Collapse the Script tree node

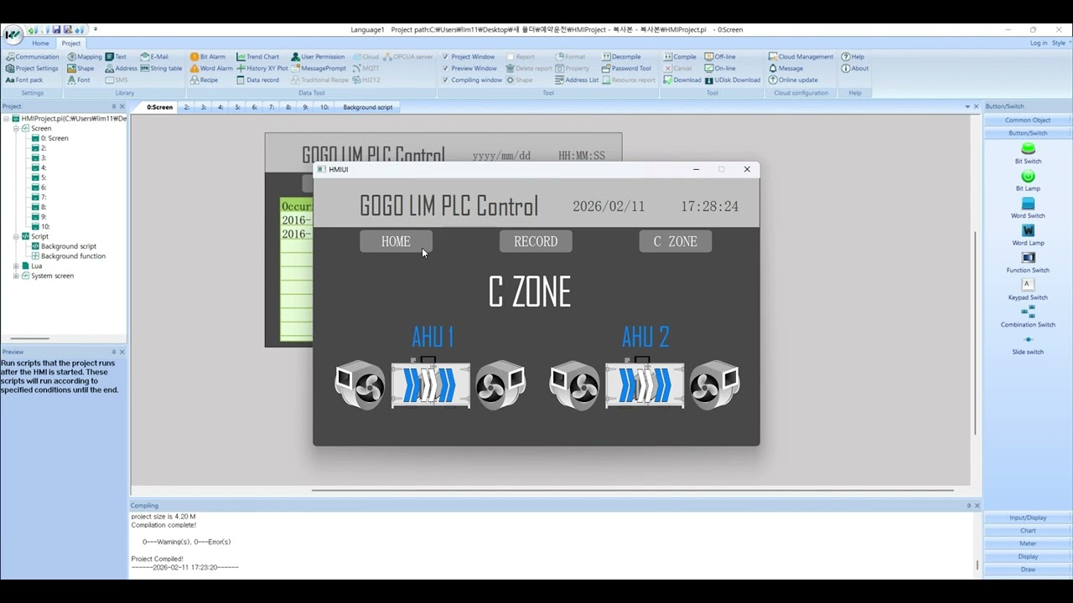pyautogui.click(x=16, y=237)
